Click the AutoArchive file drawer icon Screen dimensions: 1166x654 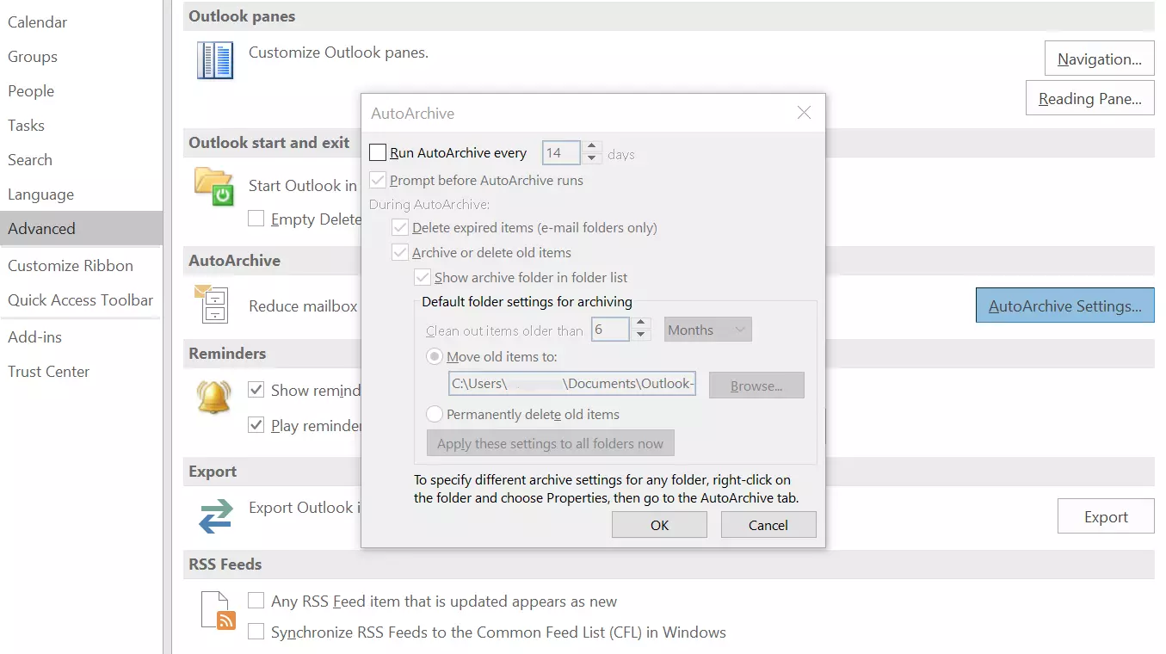coord(214,305)
